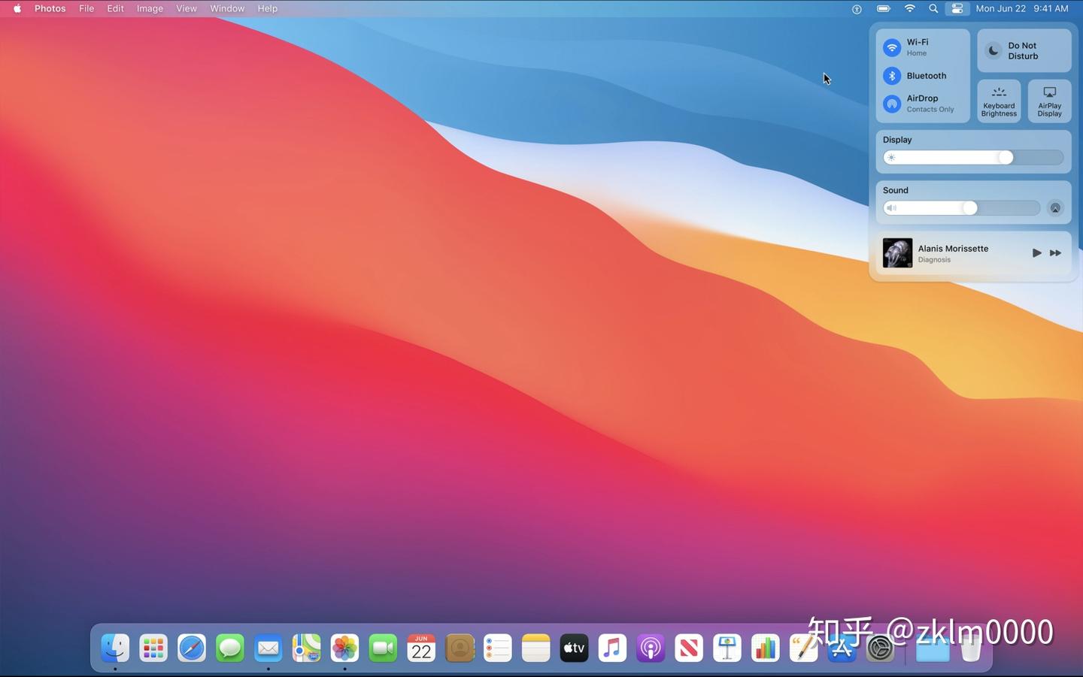The image size is (1083, 677).
Task: Open Spotlight search in the menu bar
Action: click(x=933, y=8)
